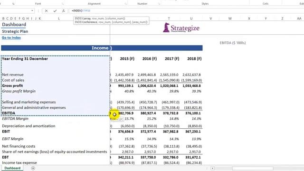Open the Alignment group dialog launcher
The width and height of the screenshot is (304, 171).
[125, 4]
